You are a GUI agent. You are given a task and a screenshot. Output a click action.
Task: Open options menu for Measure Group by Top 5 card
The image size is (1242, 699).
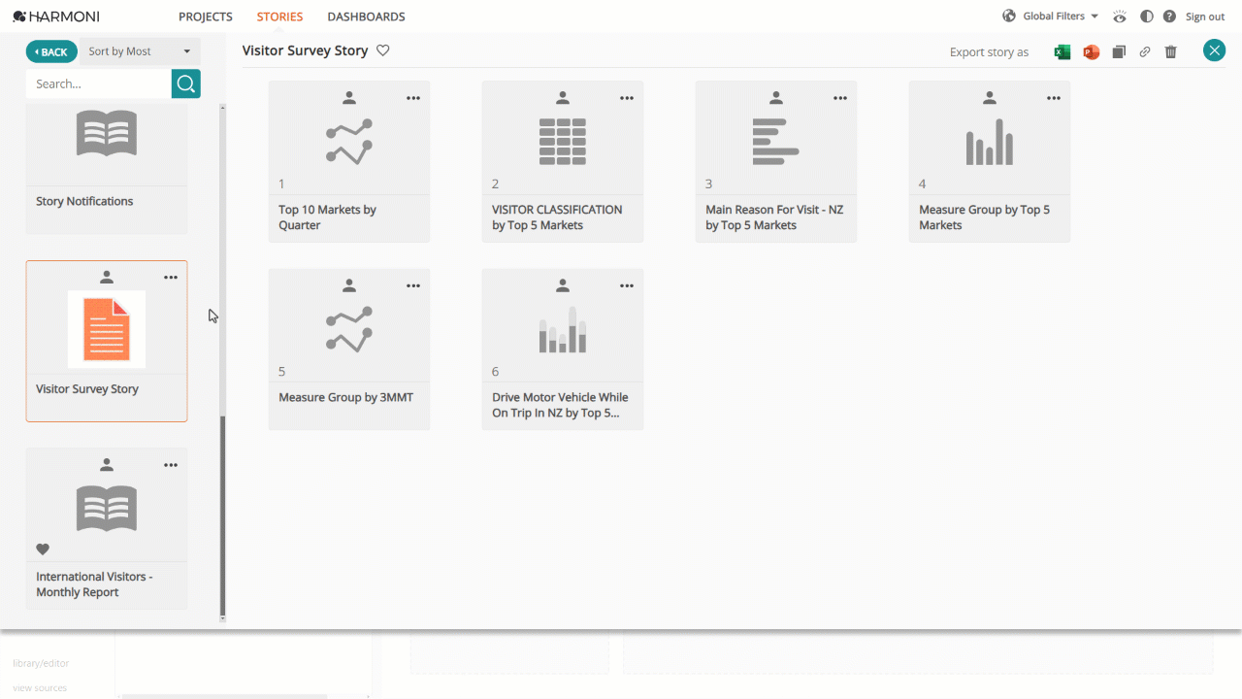[1054, 98]
